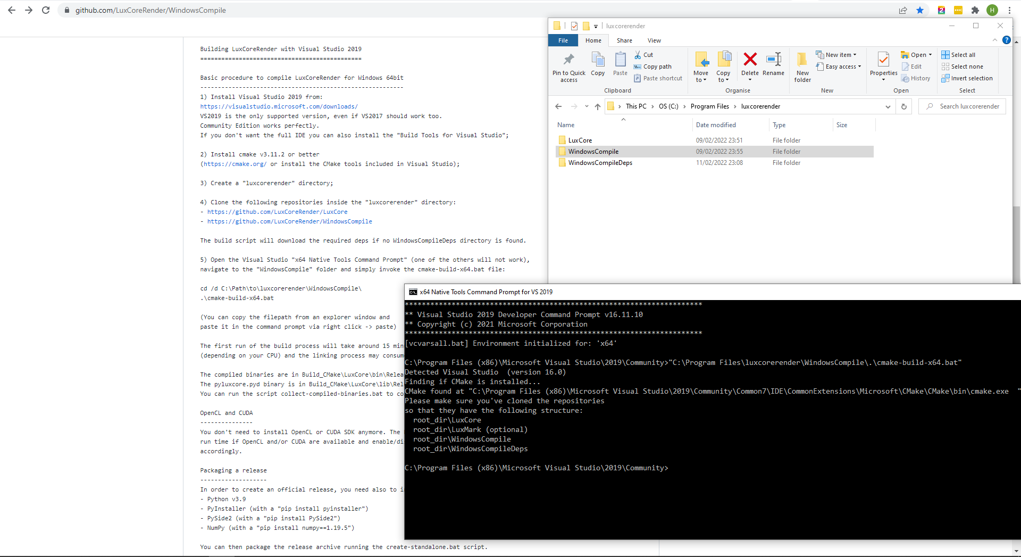Click the Copy path button
1021x557 pixels.
pyautogui.click(x=653, y=66)
